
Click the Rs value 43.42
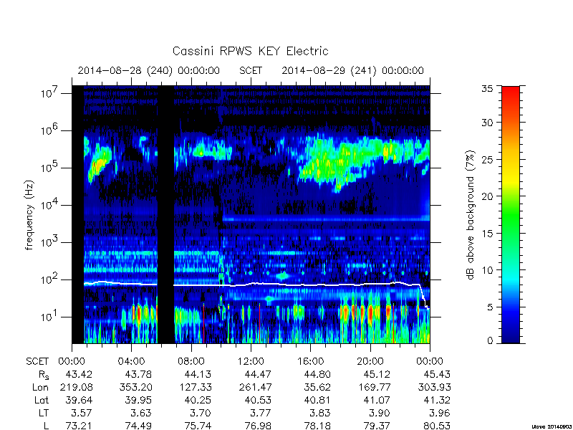tap(79, 375)
